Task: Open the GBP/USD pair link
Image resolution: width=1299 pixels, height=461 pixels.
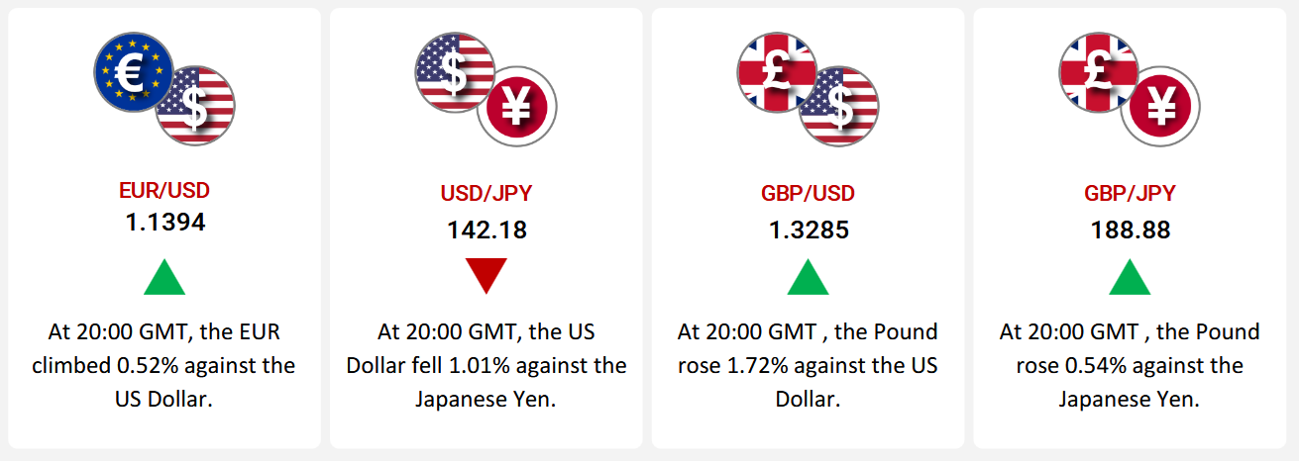Action: tap(808, 193)
